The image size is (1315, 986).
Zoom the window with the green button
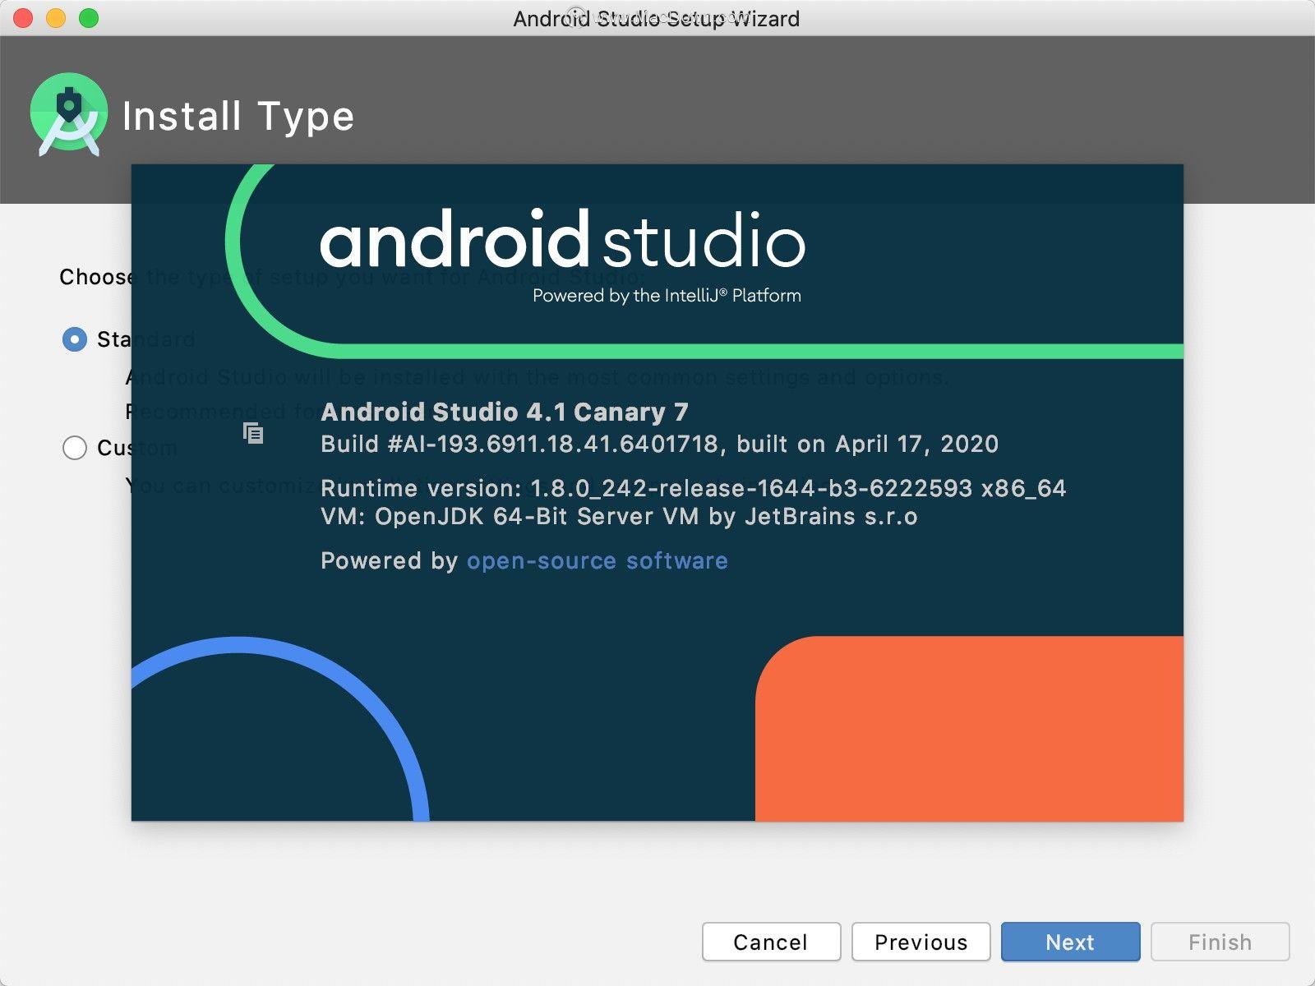89,18
